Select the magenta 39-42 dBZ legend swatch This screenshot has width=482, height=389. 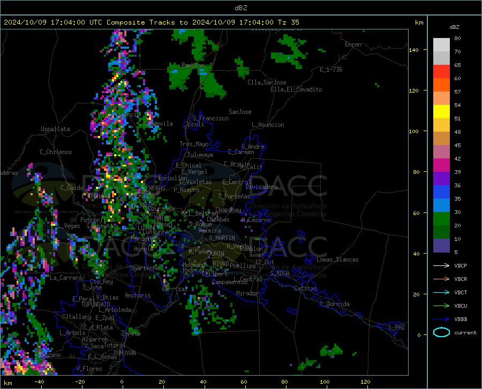(441, 165)
